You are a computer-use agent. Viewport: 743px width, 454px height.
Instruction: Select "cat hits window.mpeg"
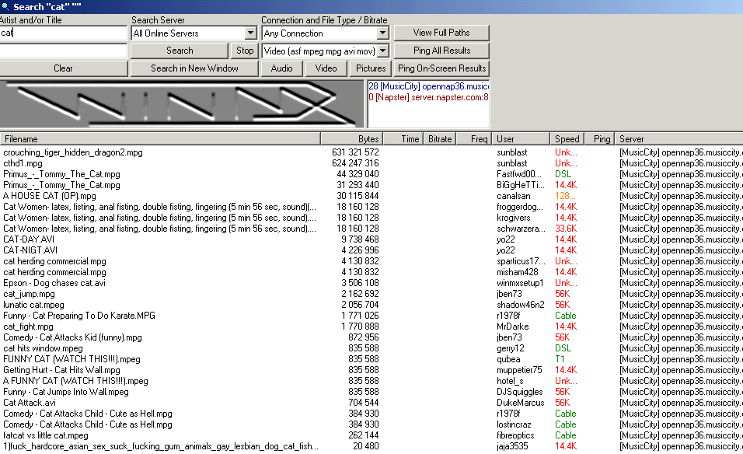pyautogui.click(x=43, y=349)
